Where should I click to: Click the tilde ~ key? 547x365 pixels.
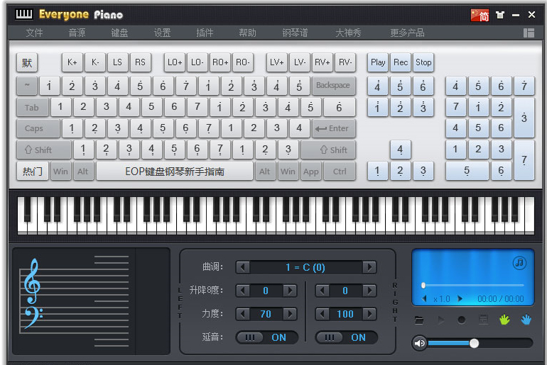pyautogui.click(x=27, y=86)
